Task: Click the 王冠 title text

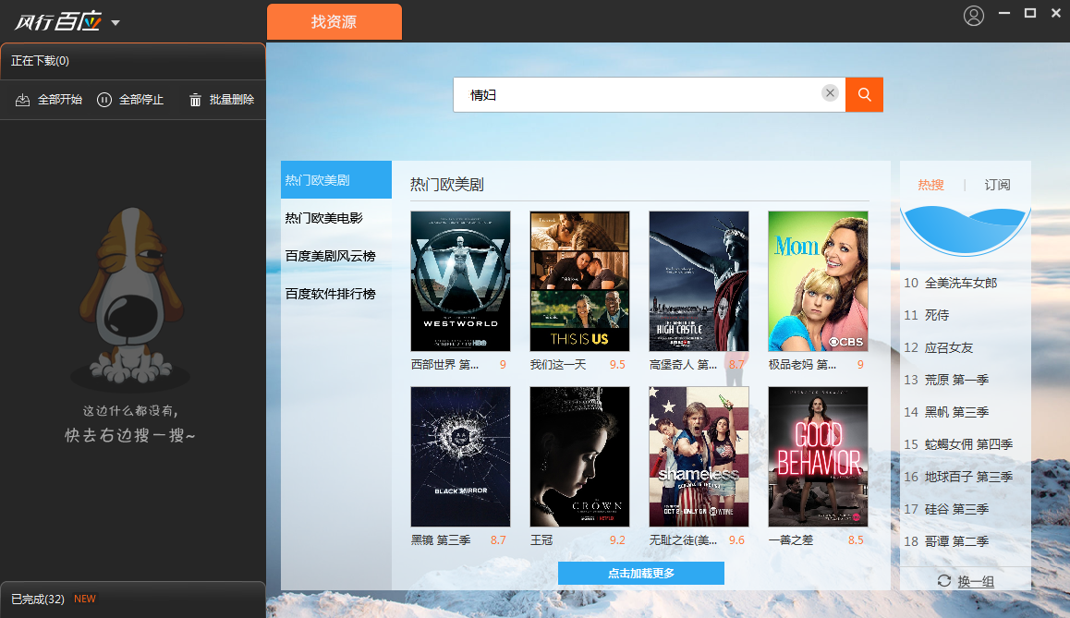Action: [x=541, y=540]
